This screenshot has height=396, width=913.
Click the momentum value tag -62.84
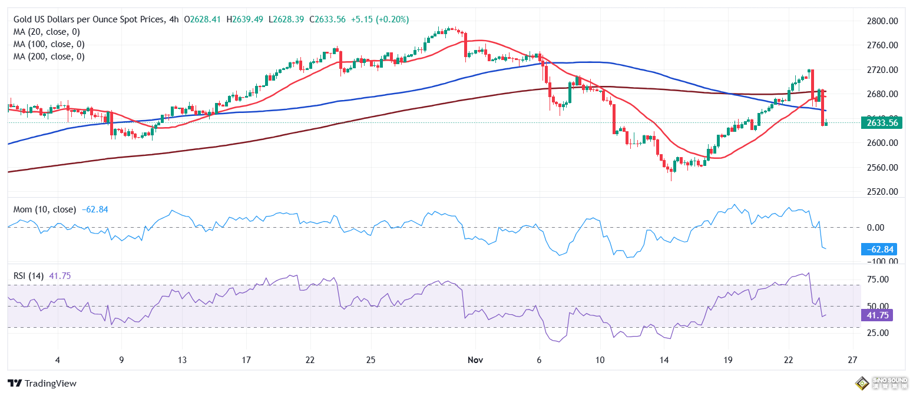click(x=880, y=249)
